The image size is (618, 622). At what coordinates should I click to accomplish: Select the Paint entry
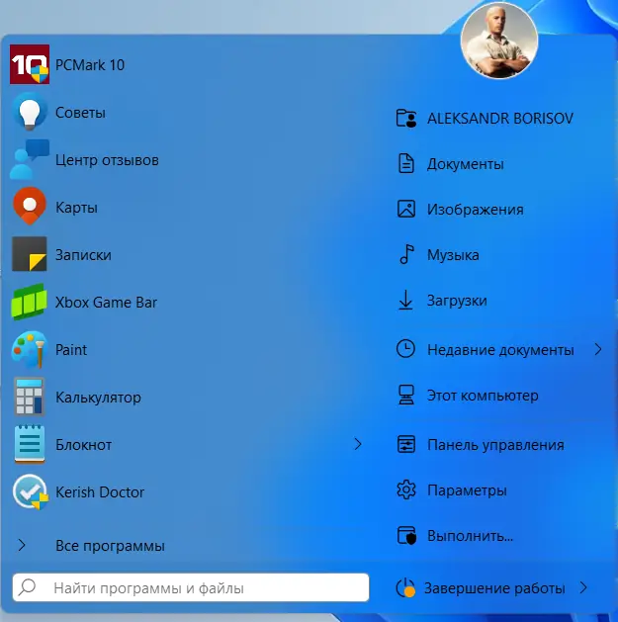point(187,349)
